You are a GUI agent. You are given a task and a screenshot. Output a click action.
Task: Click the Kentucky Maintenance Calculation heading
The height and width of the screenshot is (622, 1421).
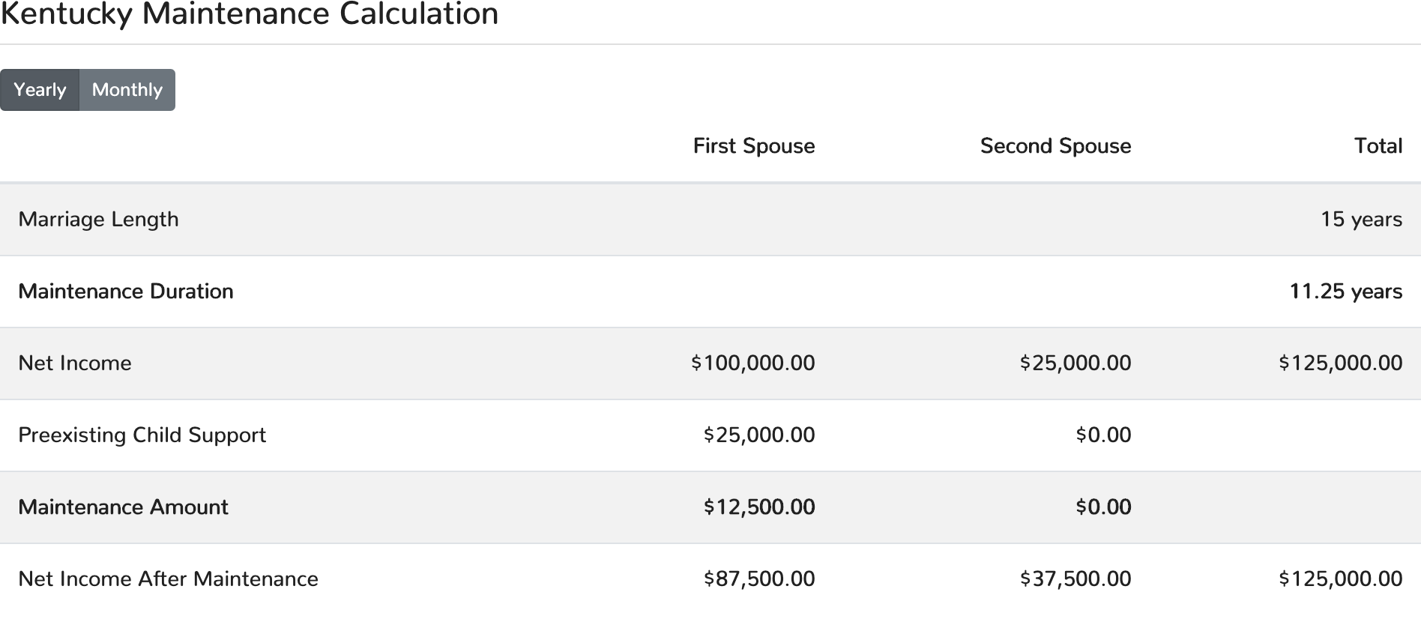click(250, 14)
